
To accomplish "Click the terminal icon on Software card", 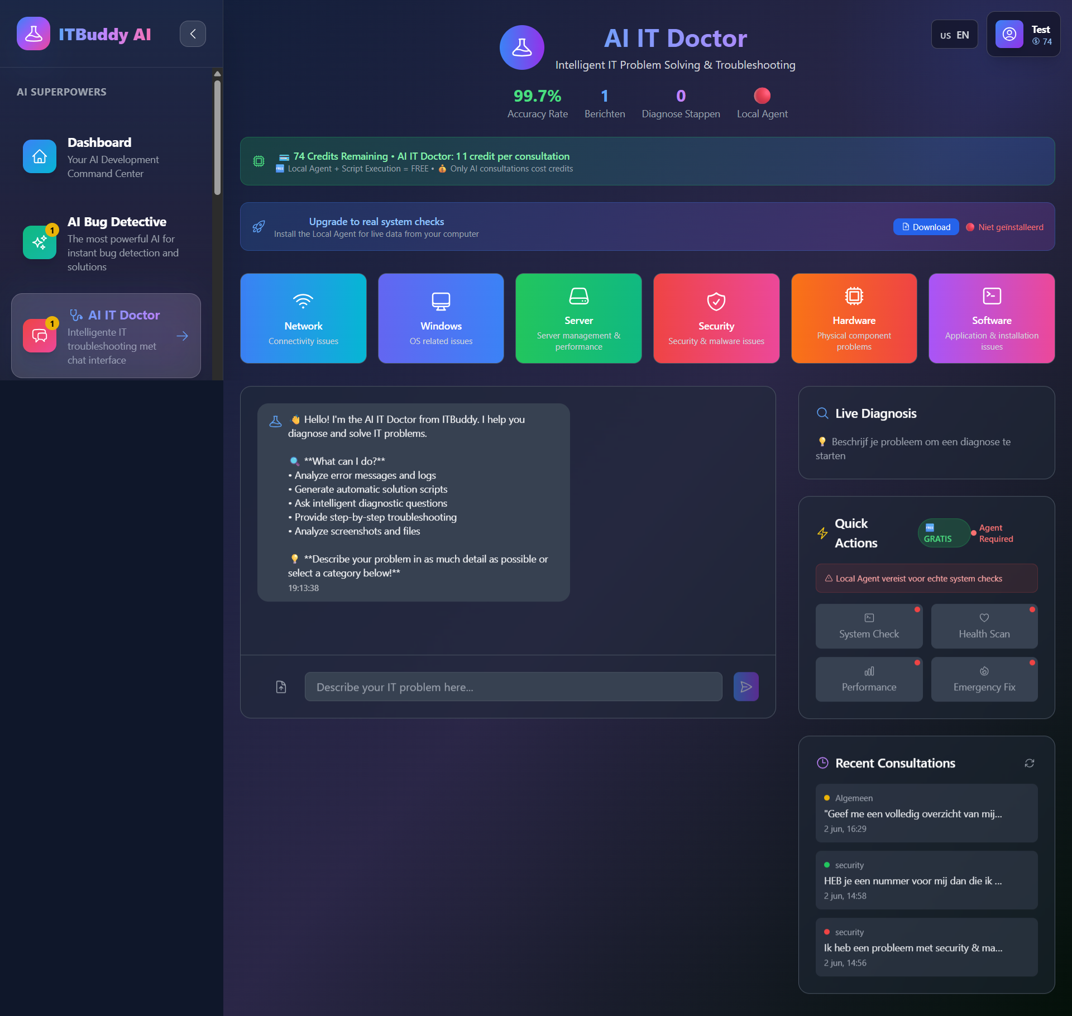I will [x=992, y=295].
